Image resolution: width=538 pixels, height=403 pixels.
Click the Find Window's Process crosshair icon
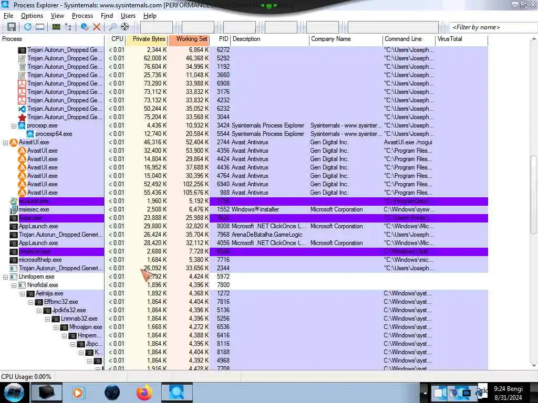point(125,27)
